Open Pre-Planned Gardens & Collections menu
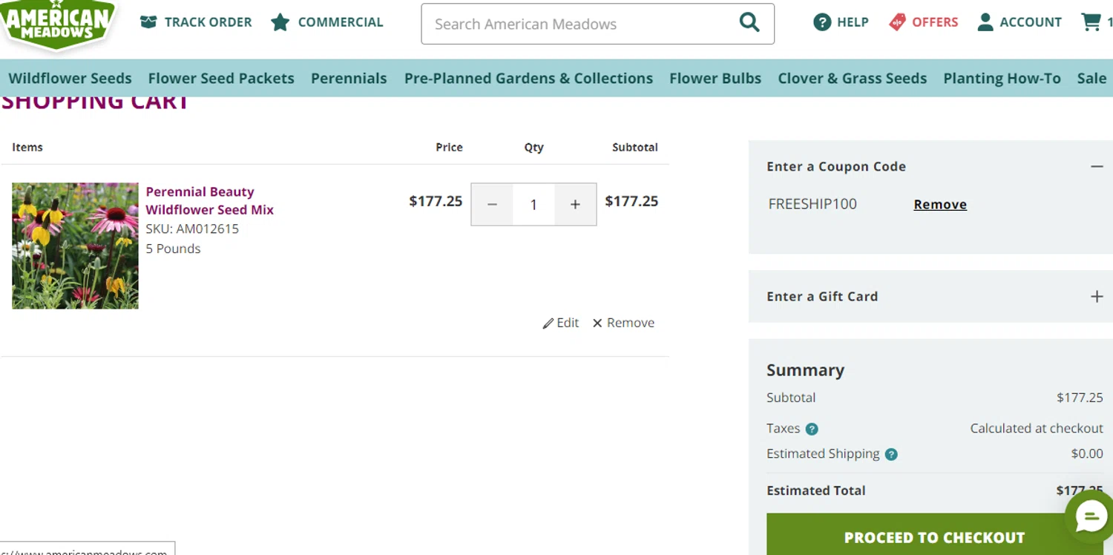 [x=528, y=79]
